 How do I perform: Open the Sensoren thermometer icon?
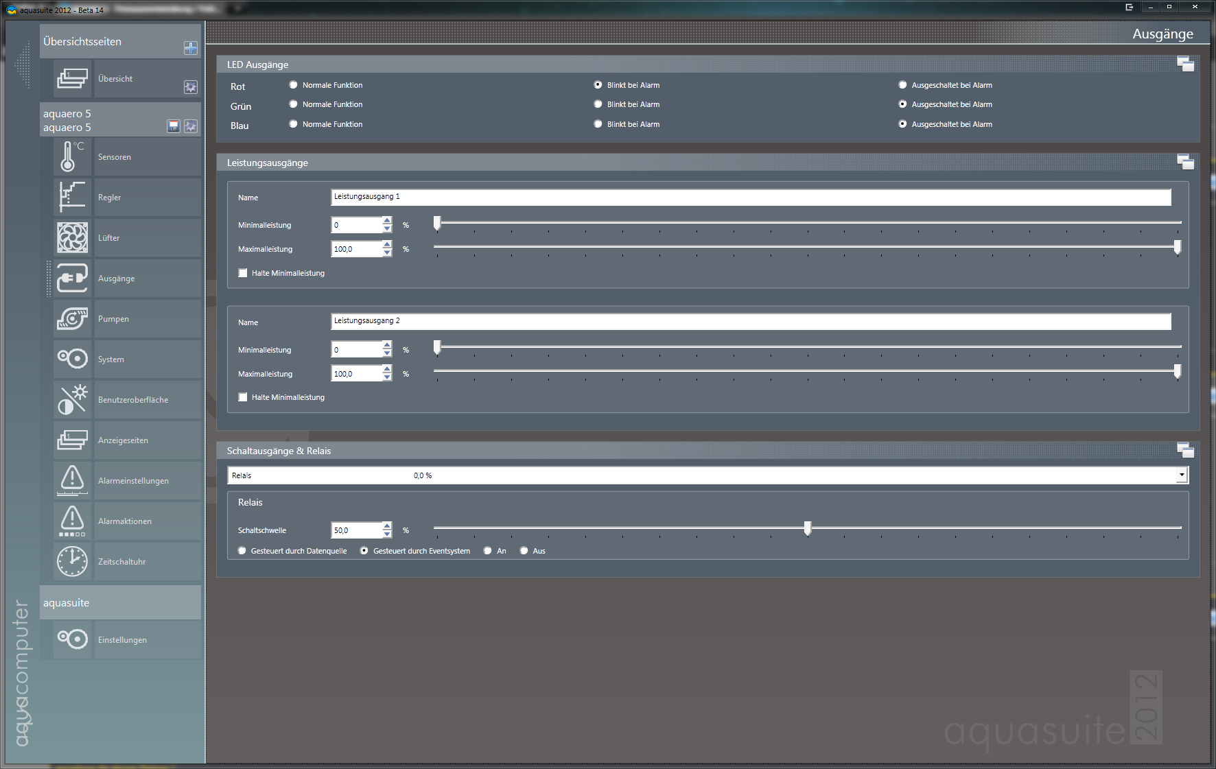tap(72, 156)
